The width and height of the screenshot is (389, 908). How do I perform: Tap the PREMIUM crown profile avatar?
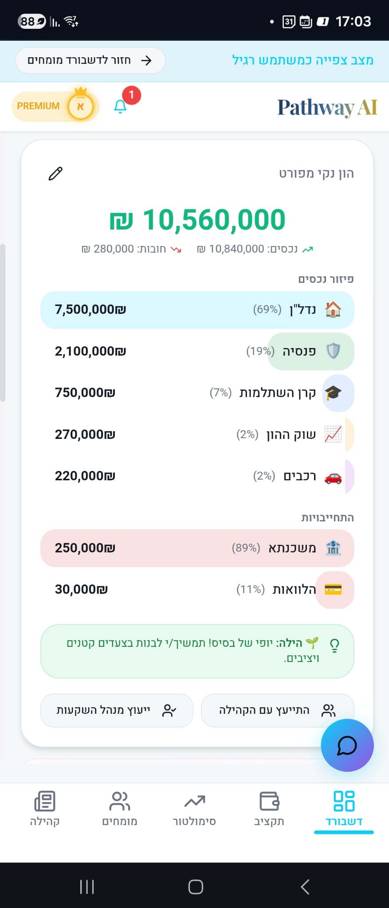(80, 106)
